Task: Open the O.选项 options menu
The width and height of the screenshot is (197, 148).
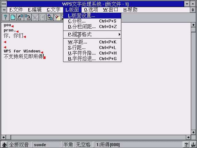Action: pyautogui.click(x=91, y=10)
